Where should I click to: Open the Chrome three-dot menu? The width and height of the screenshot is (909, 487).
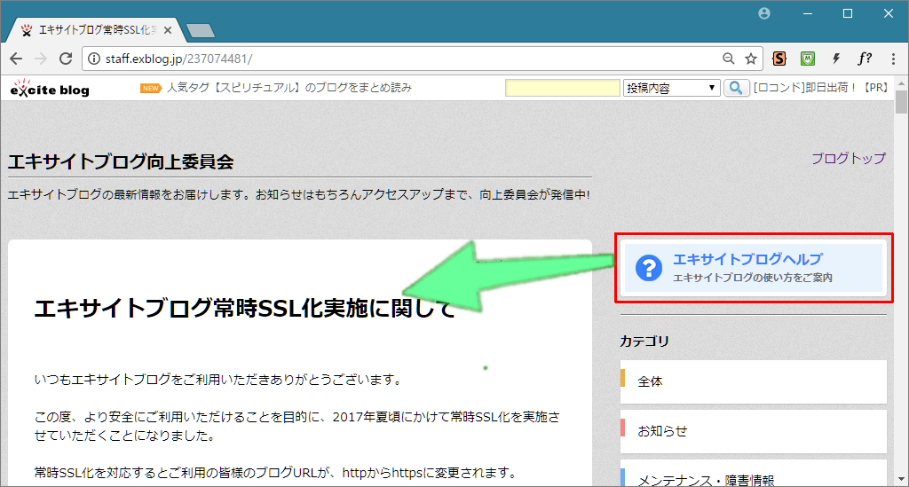(x=893, y=59)
